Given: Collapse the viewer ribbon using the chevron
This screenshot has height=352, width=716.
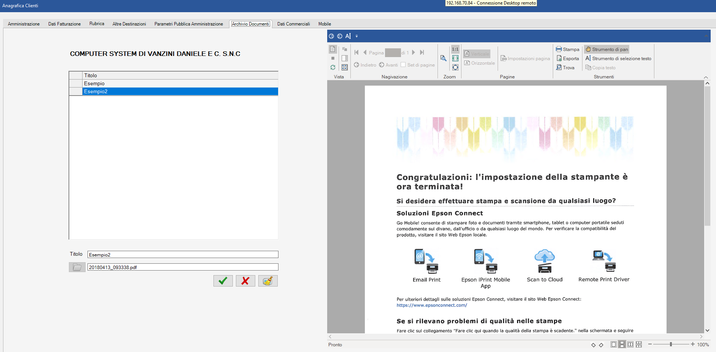Looking at the screenshot, I should [706, 77].
